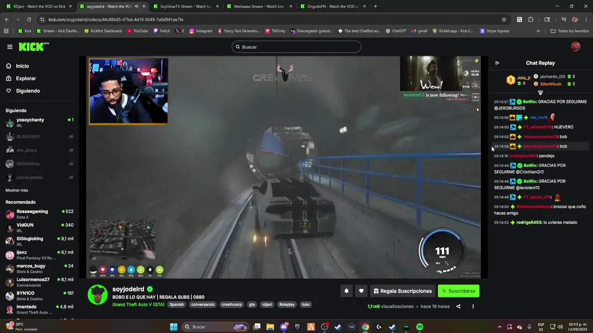593x333 pixels.
Task: Open Chrome extensions puzzle icon
Action: coord(531,19)
